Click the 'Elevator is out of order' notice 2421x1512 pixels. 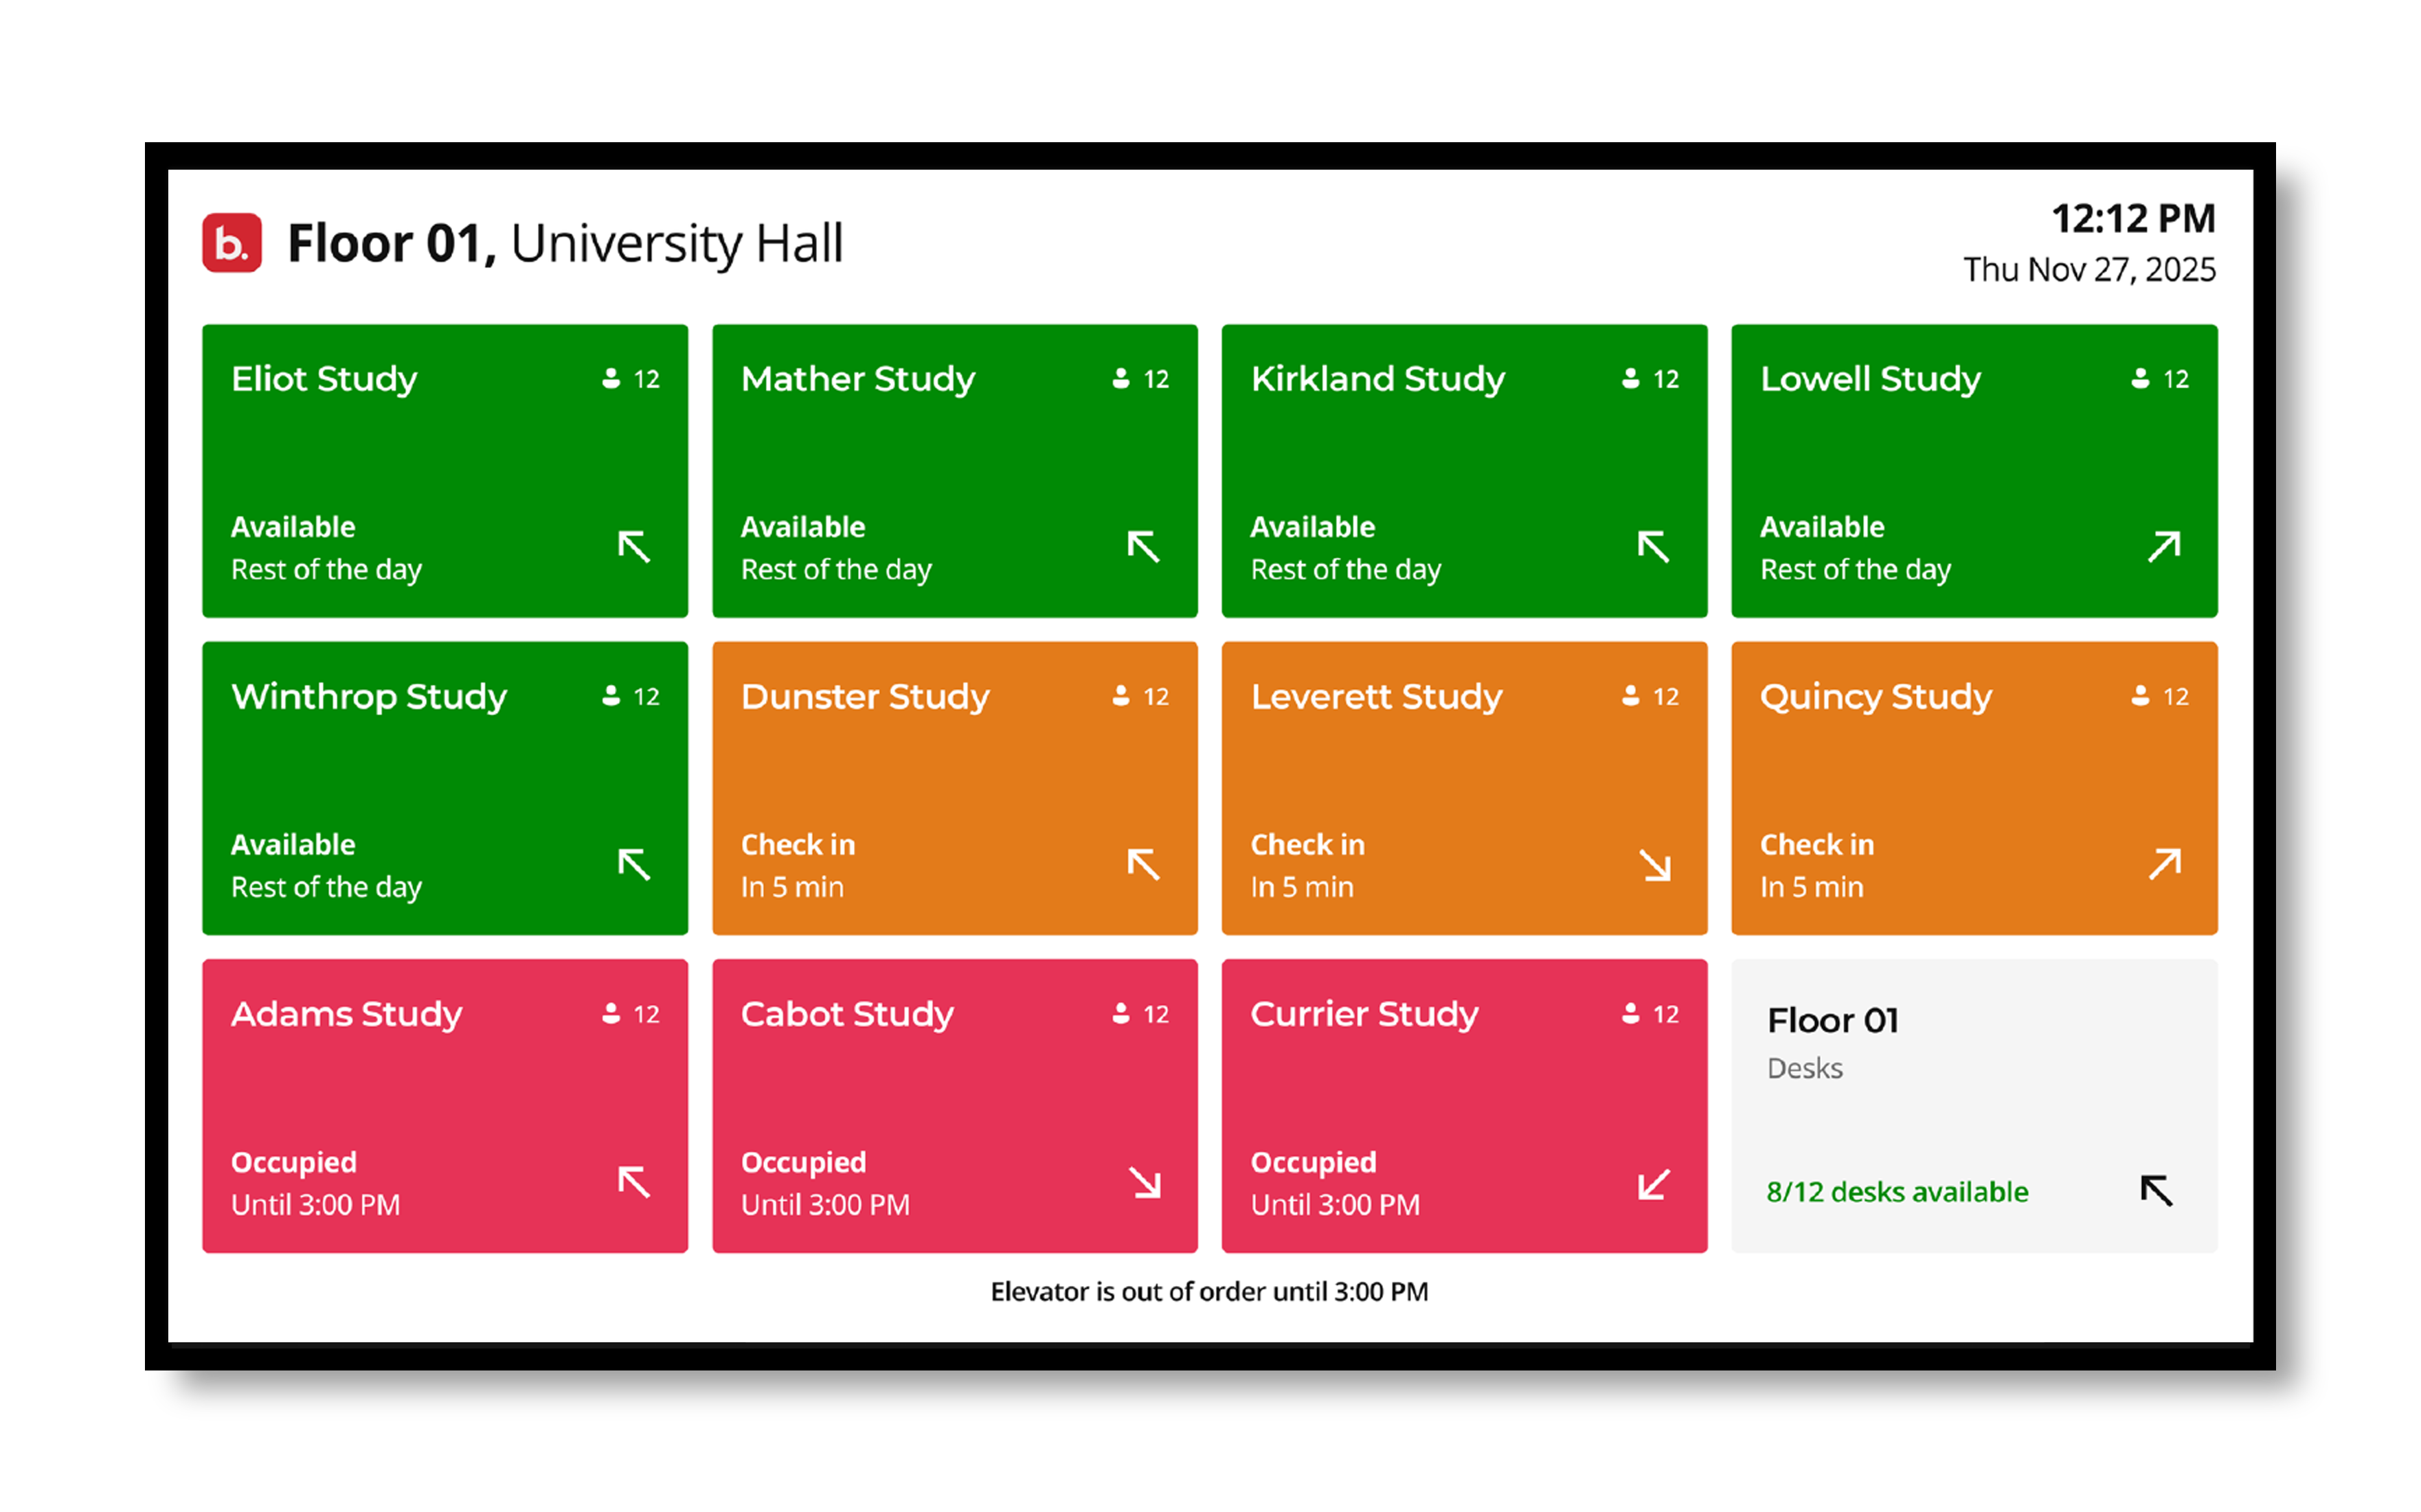pyautogui.click(x=1209, y=1291)
